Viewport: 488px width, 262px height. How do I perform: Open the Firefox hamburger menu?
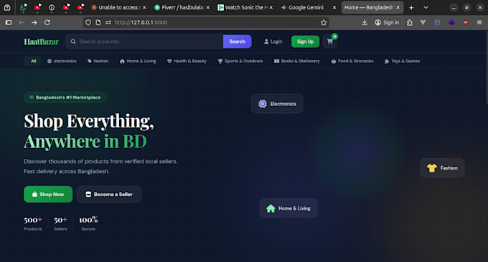pyautogui.click(x=479, y=22)
